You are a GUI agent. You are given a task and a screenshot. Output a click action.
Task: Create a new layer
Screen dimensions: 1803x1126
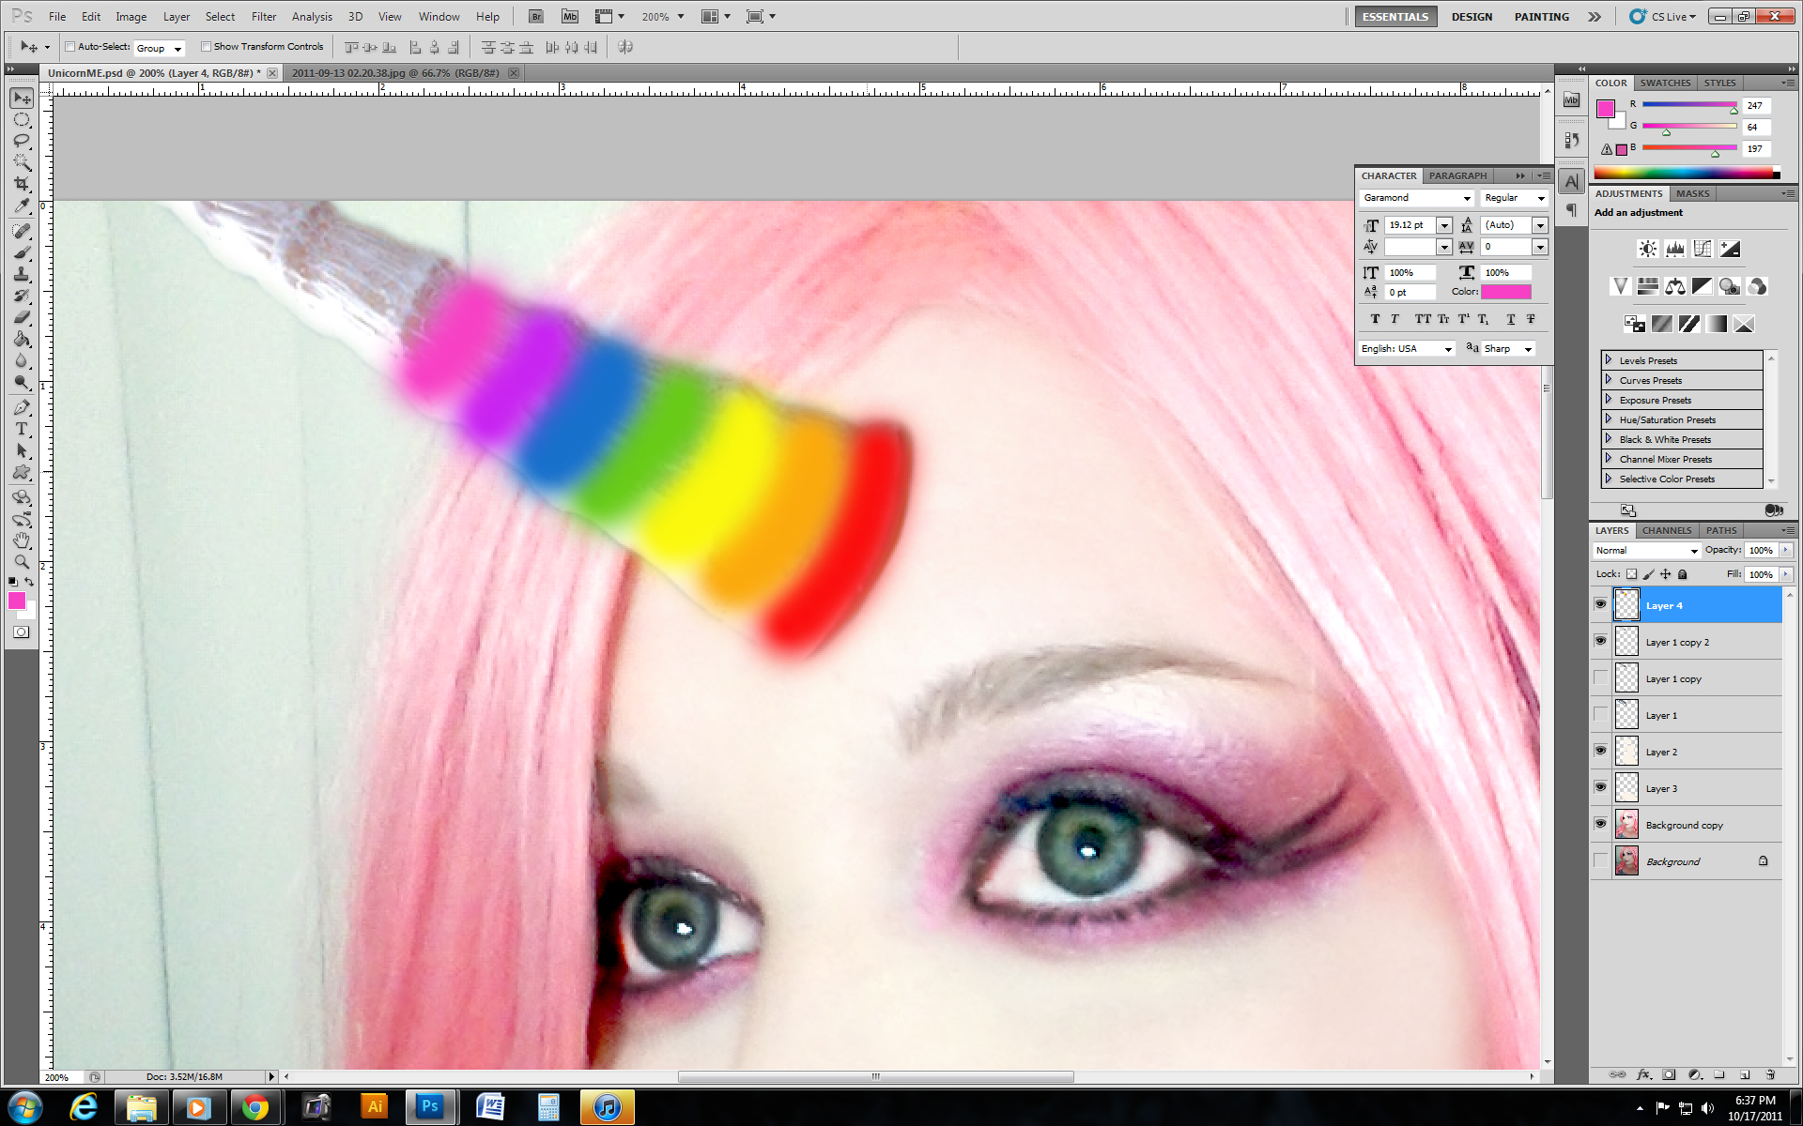tap(1745, 1075)
